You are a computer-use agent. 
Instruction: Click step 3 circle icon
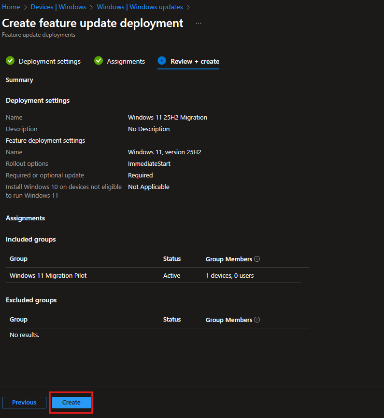[x=162, y=61]
